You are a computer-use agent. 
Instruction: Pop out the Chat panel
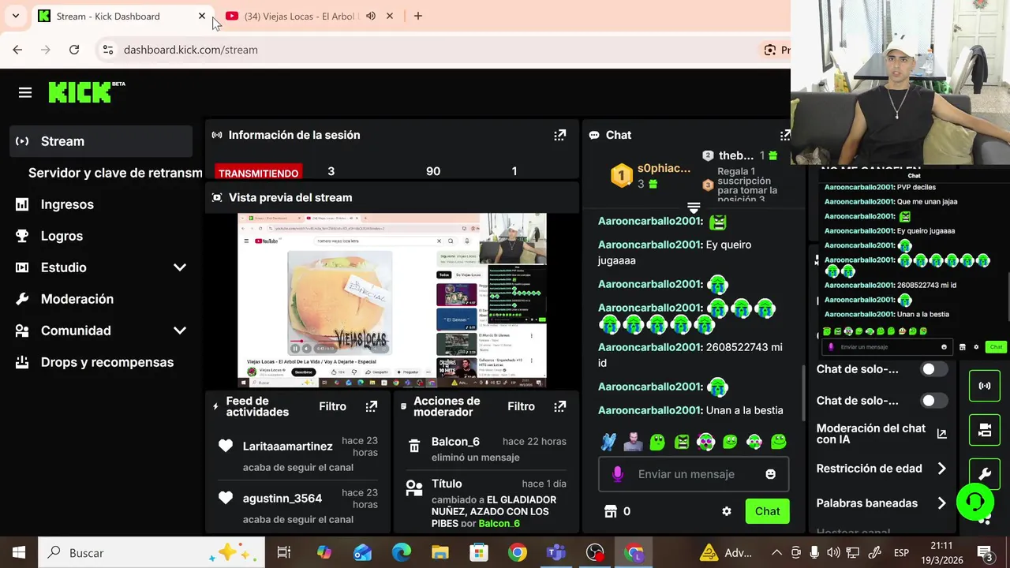pos(785,135)
